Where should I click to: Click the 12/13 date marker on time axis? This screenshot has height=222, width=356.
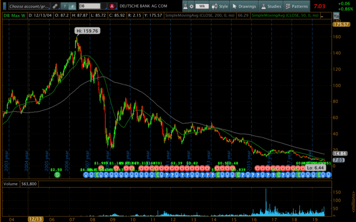35,219
